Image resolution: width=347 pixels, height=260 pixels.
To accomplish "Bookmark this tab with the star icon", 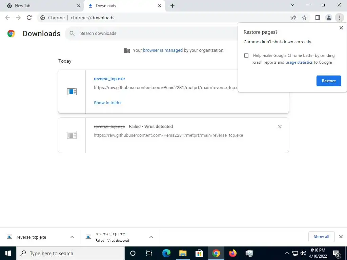I will click(x=304, y=18).
